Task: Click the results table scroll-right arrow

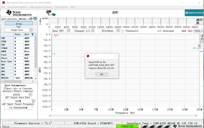Action: pos(33,81)
